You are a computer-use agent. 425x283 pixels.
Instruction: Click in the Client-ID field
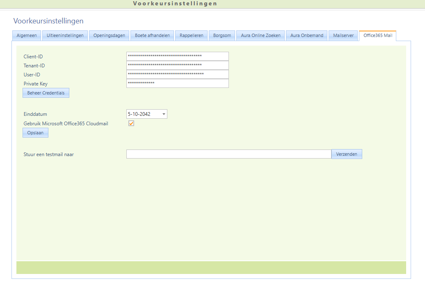click(177, 56)
